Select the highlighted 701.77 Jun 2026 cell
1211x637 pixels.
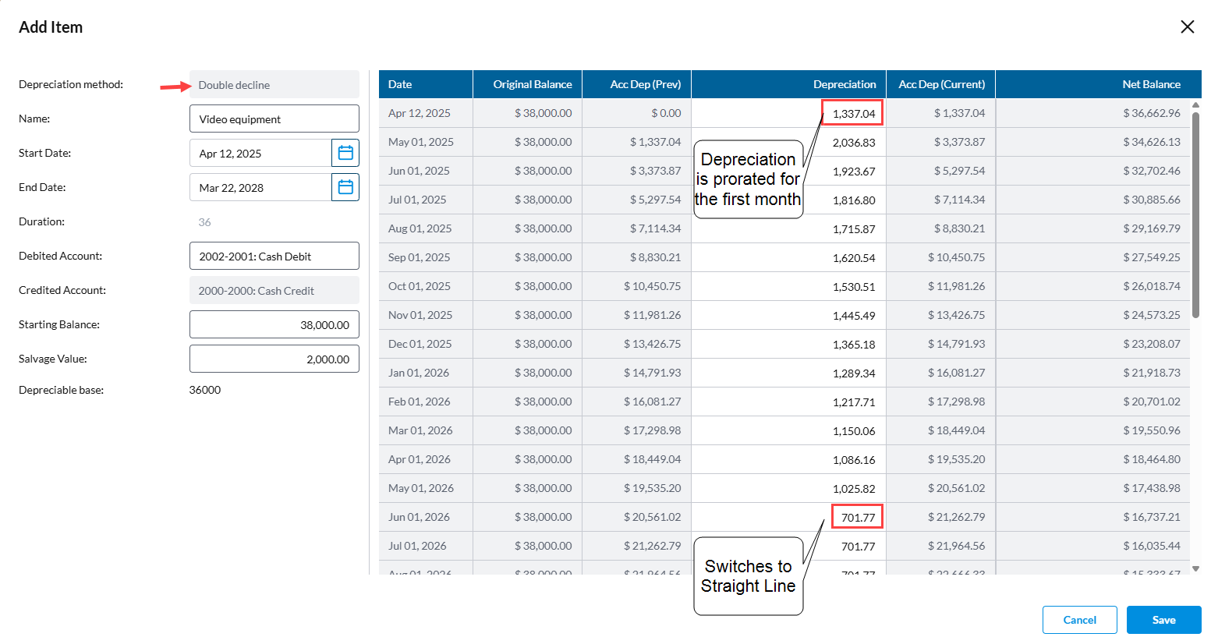[857, 518]
